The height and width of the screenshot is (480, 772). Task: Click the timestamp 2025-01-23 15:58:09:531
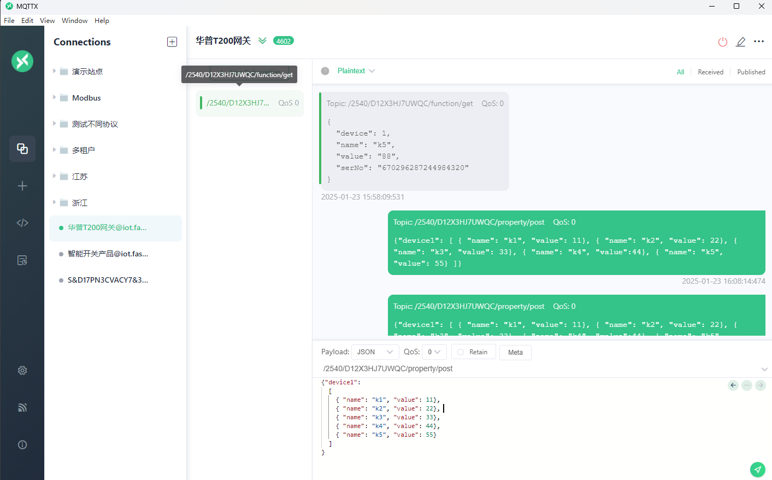coord(363,197)
